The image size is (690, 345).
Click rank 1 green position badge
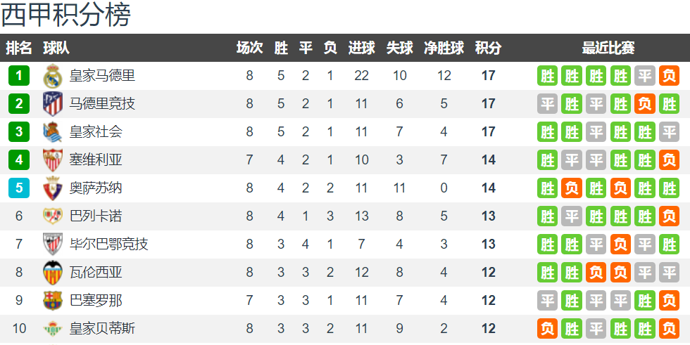click(19, 75)
